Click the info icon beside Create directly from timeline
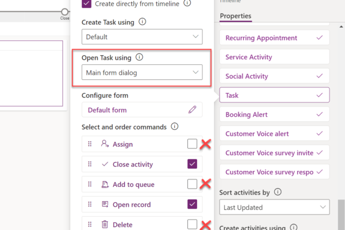This screenshot has height=230, width=345. pos(187,3)
